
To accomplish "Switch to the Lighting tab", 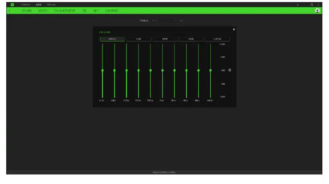I will click(112, 11).
